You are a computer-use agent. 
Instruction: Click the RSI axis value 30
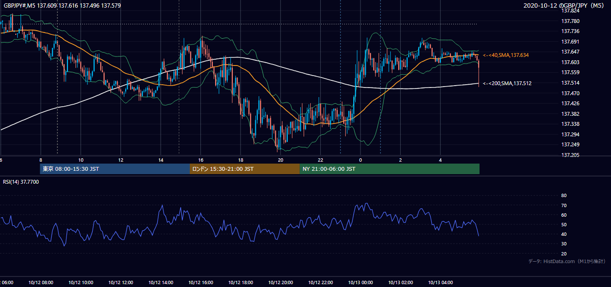pos(564,244)
